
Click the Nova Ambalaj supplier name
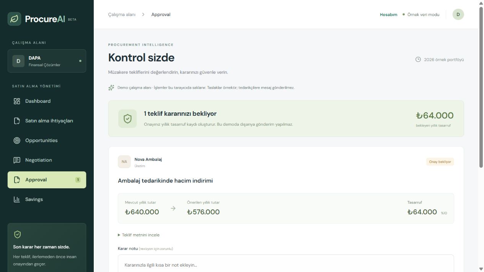click(x=148, y=159)
